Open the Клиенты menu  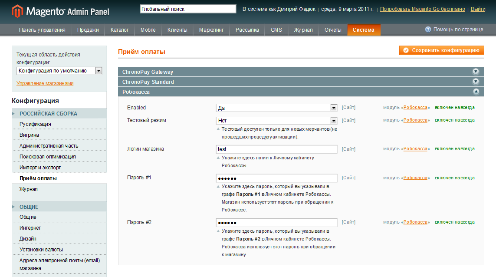[x=177, y=30]
